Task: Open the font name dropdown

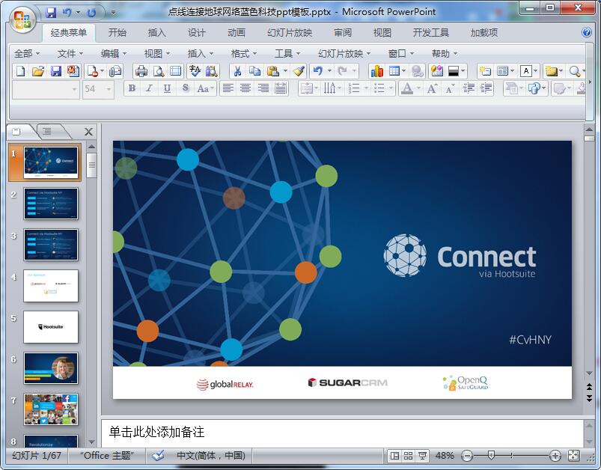Action: pyautogui.click(x=74, y=89)
